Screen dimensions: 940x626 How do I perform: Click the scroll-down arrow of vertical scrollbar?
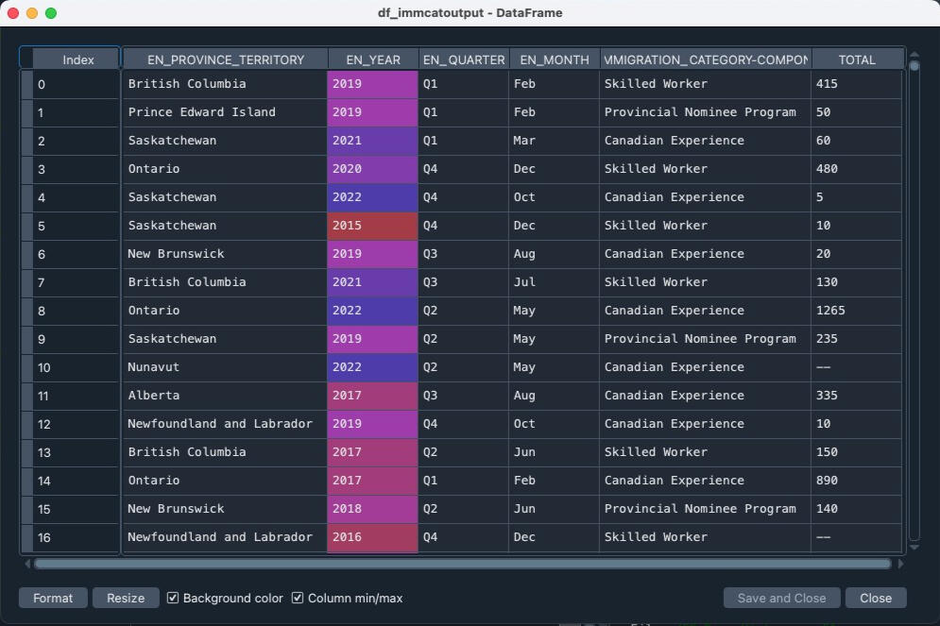coord(914,547)
